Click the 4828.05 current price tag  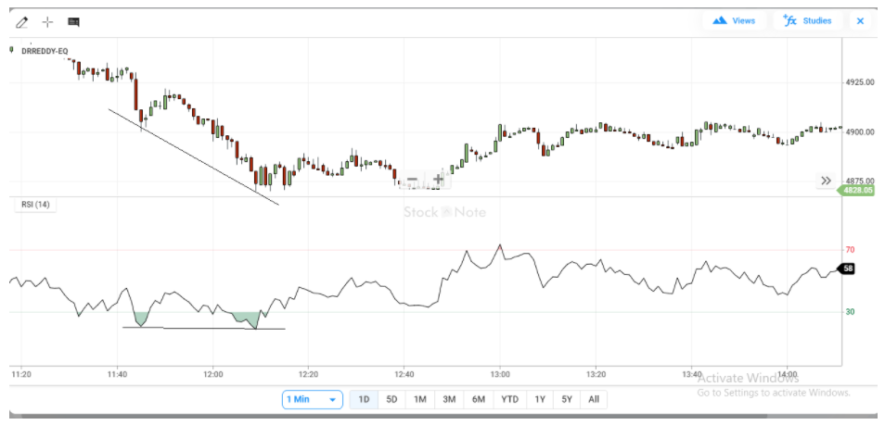[858, 191]
